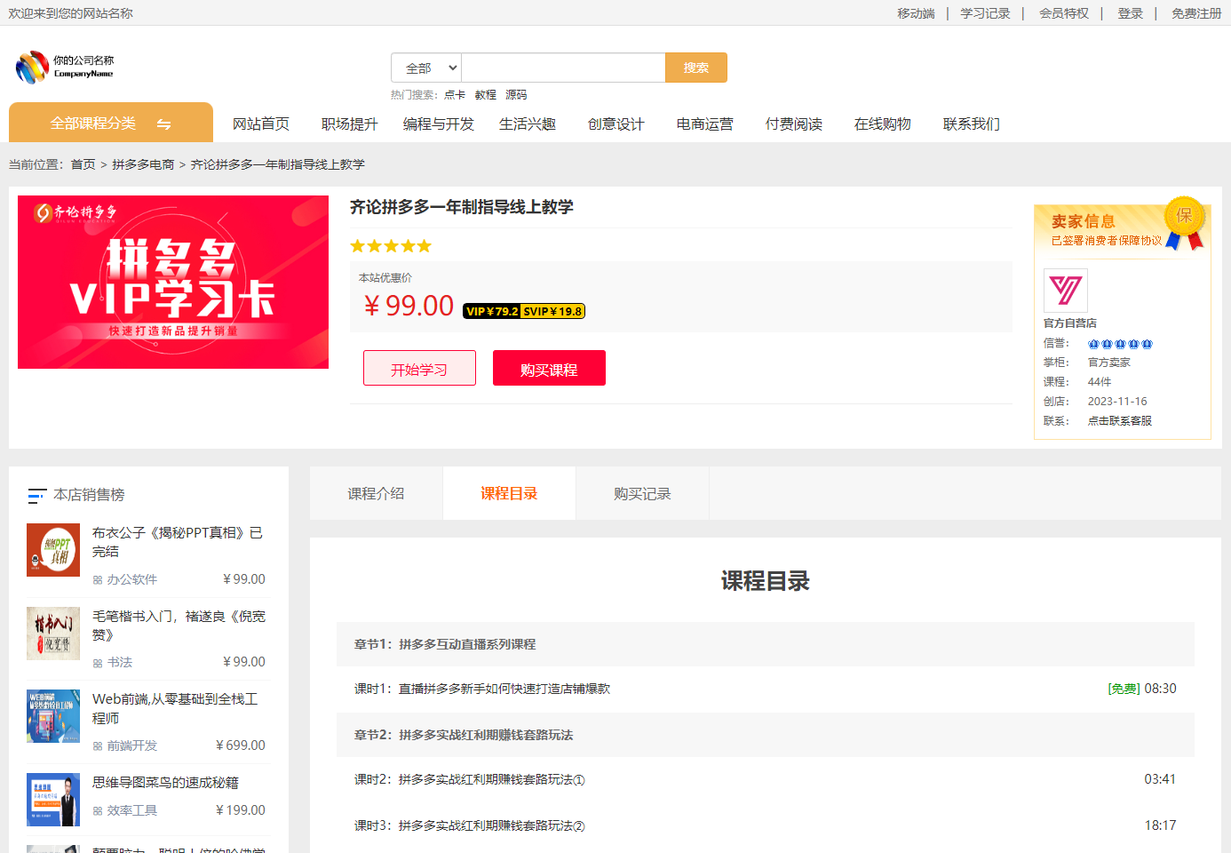The image size is (1231, 853).
Task: Click the SVIP ¥19.8 price badge
Action: [552, 311]
